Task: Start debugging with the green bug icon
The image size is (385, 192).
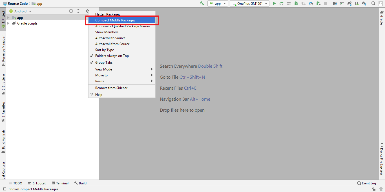Action: pos(296,3)
